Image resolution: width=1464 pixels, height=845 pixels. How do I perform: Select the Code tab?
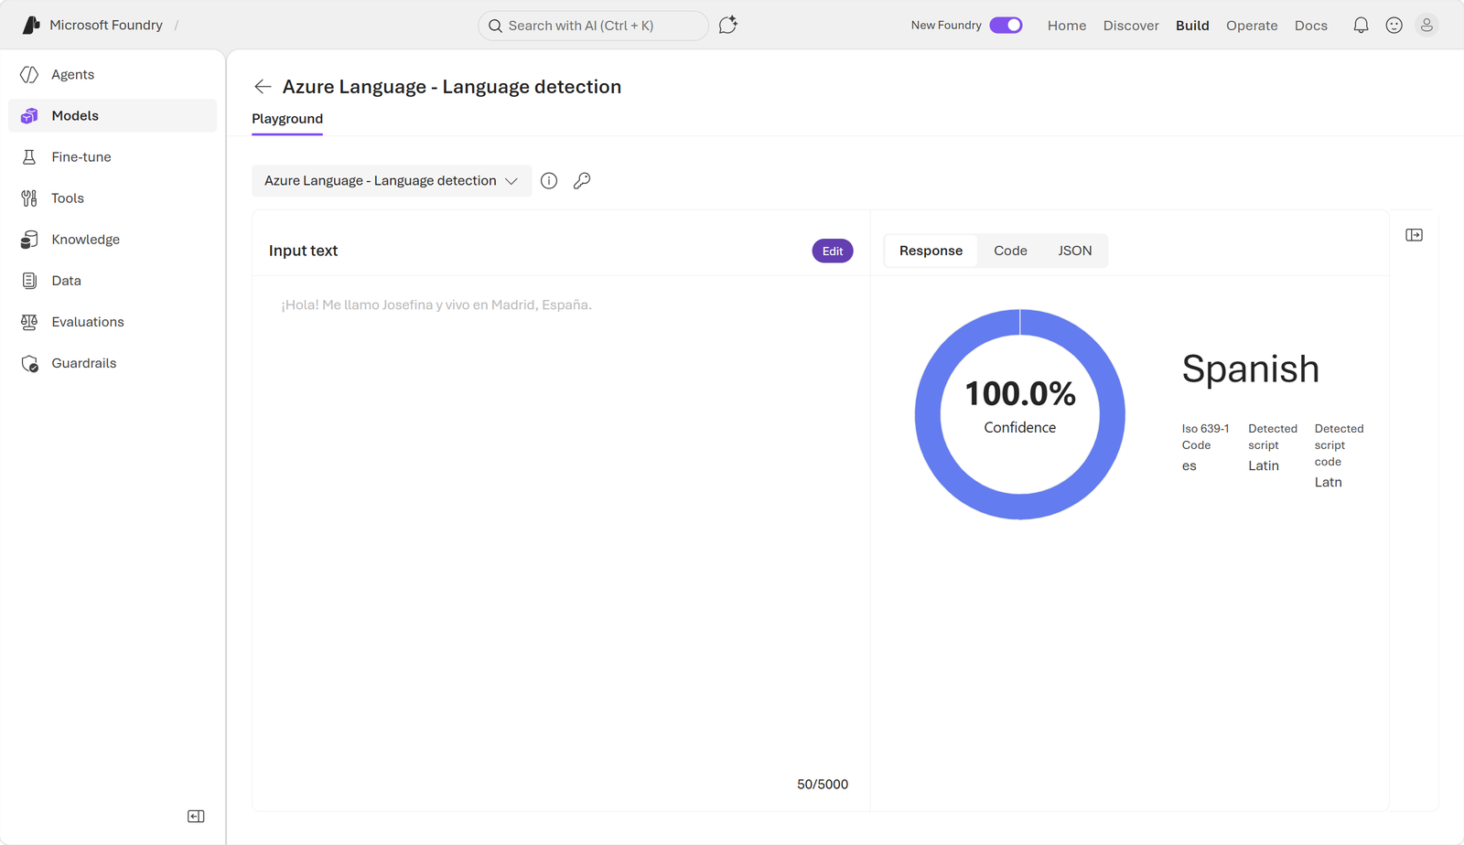[x=1010, y=251]
